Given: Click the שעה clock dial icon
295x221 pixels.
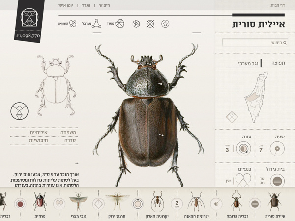Looking at the screenshot, I should (277, 149).
